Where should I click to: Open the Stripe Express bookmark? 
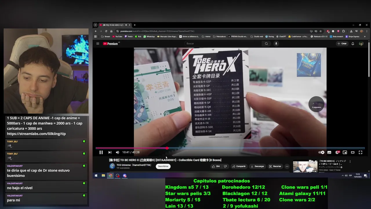coord(352,37)
